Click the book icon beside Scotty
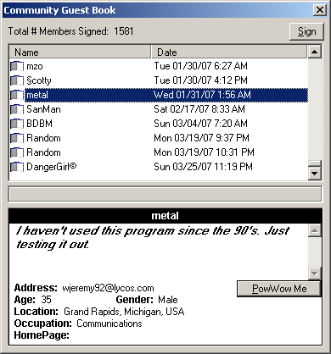 [17, 80]
